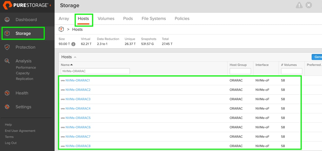Sort hosts by Name column arrow
The width and height of the screenshot is (322, 151).
72,65
